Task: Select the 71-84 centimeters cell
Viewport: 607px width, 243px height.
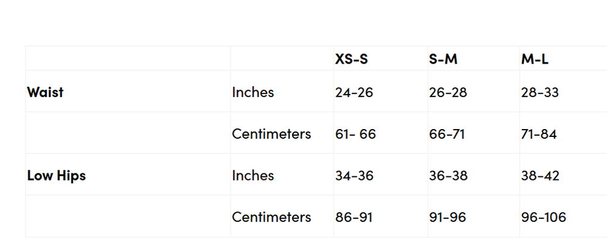Action: click(x=538, y=134)
